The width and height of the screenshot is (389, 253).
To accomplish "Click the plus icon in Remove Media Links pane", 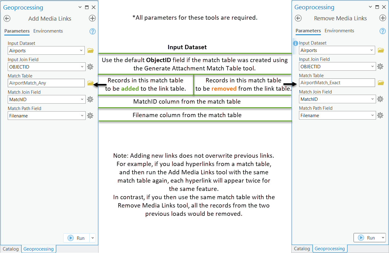I will (383, 18).
